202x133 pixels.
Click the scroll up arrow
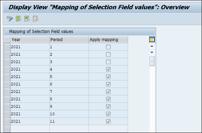(x=152, y=46)
